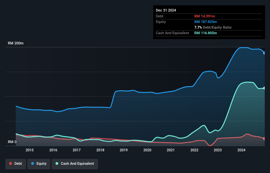
Task: Toggle the Equity legend button
Action: point(39,164)
